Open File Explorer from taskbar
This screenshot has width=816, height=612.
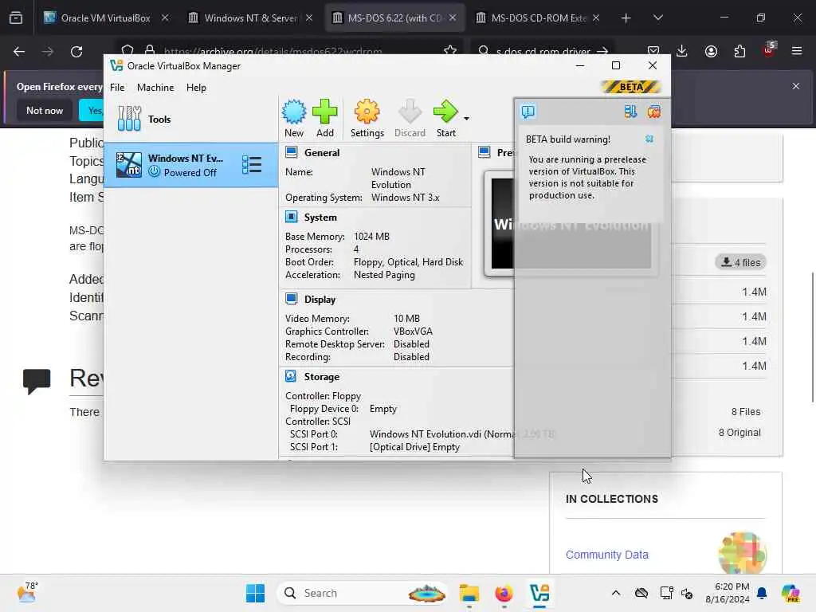[469, 593]
